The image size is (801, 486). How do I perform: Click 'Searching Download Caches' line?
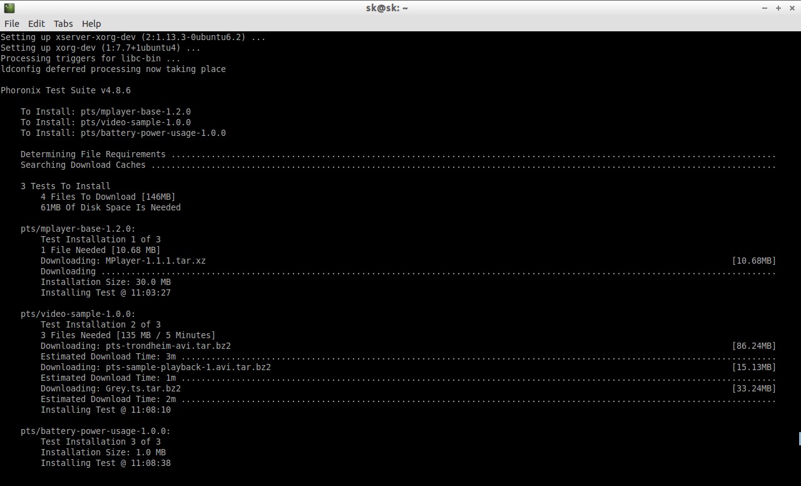click(398, 165)
